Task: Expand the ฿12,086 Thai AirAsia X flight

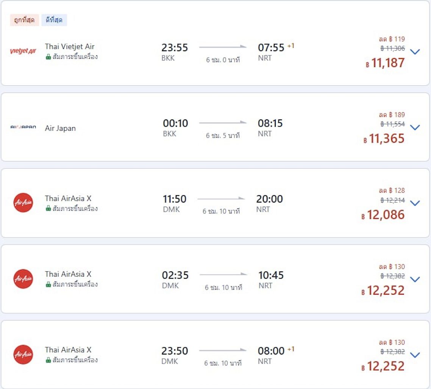Action: click(415, 203)
